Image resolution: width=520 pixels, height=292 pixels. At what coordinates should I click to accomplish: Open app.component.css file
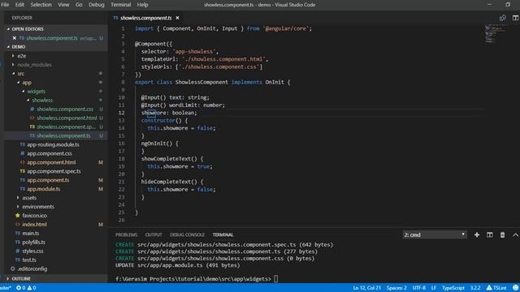point(50,153)
